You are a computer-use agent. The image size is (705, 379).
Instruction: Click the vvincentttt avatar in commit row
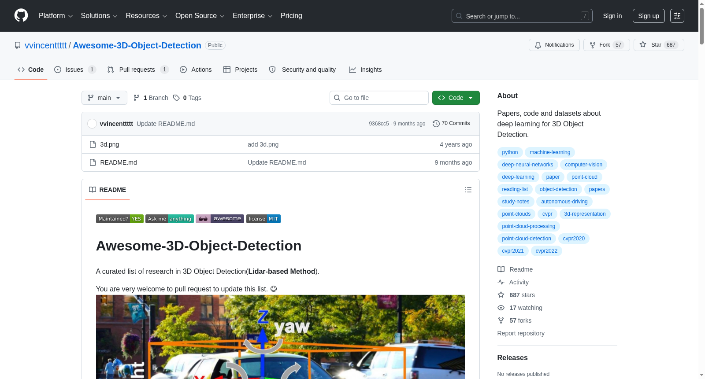tap(92, 124)
